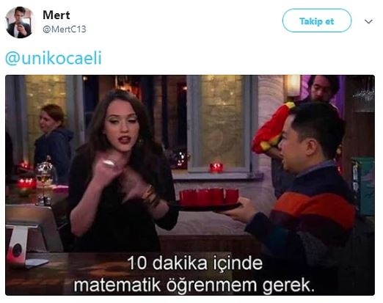This screenshot has height=303, width=383.
Task: Click the display name Mert
Action: (x=56, y=15)
